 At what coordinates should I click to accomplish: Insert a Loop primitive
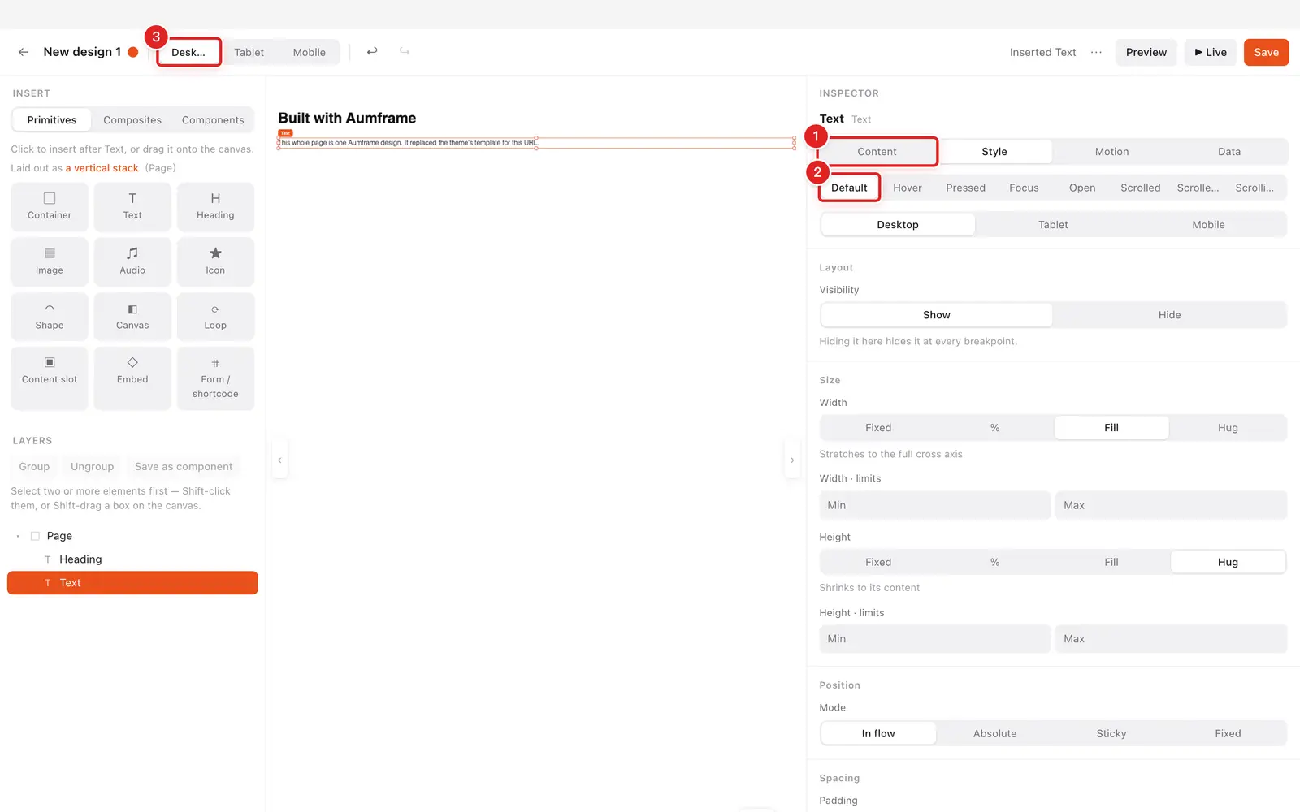point(215,317)
